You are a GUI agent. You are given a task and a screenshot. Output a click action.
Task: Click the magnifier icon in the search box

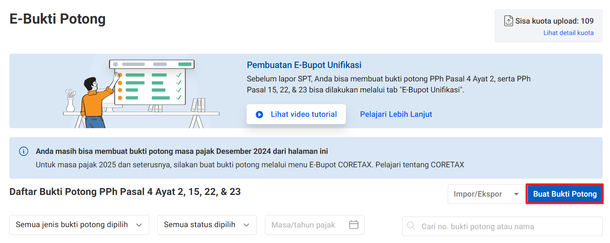[x=411, y=226]
